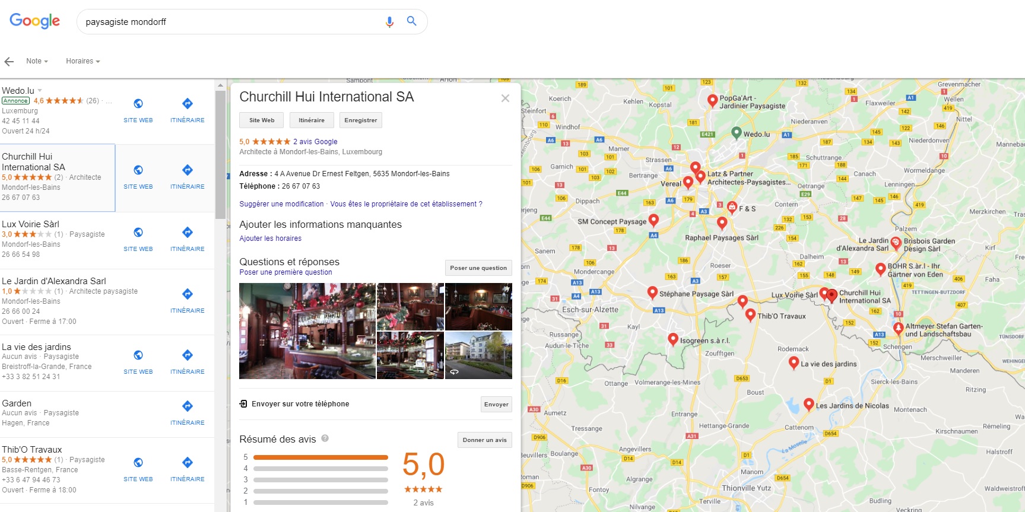
Task: Open Wedo.lu website via globe icon
Action: pyautogui.click(x=138, y=104)
